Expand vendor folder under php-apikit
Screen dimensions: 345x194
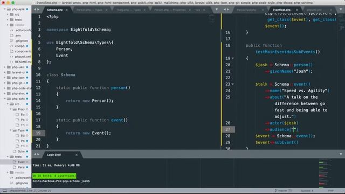coord(8,25)
